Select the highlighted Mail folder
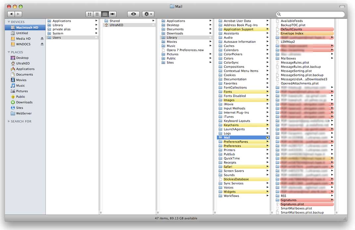The height and width of the screenshot is (230, 355). coord(243,138)
